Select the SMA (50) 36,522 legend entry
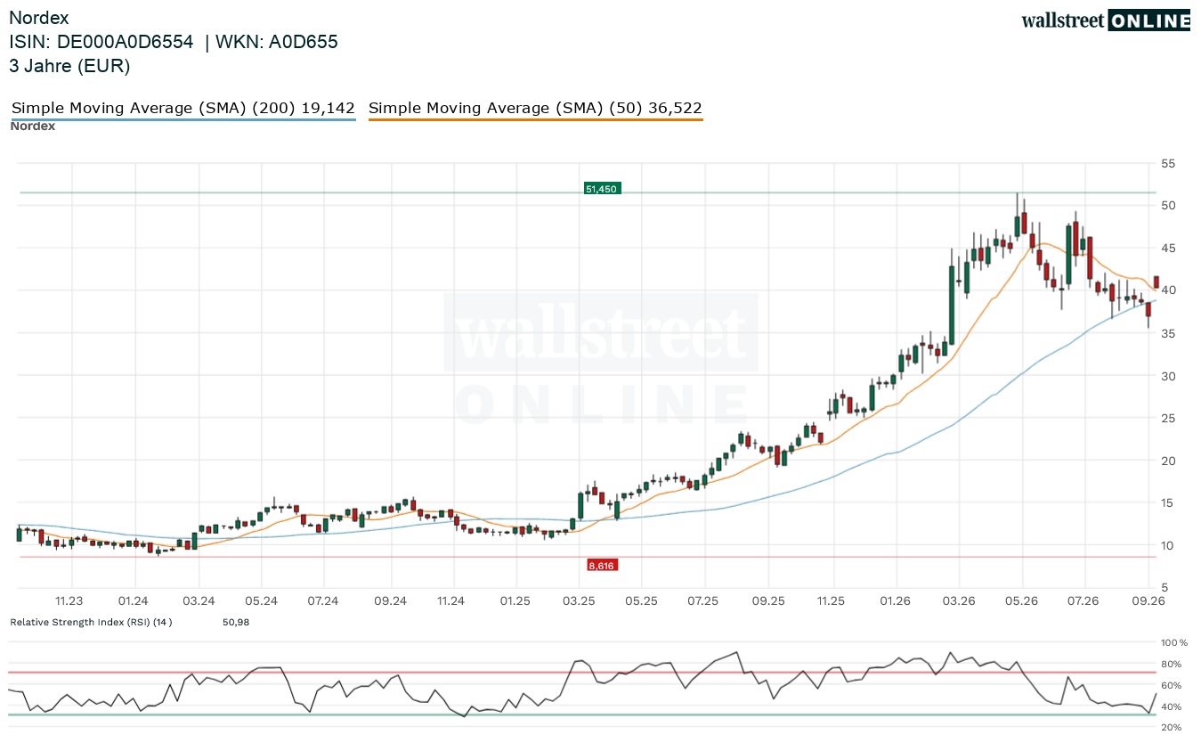Image resolution: width=1201 pixels, height=751 pixels. (535, 109)
